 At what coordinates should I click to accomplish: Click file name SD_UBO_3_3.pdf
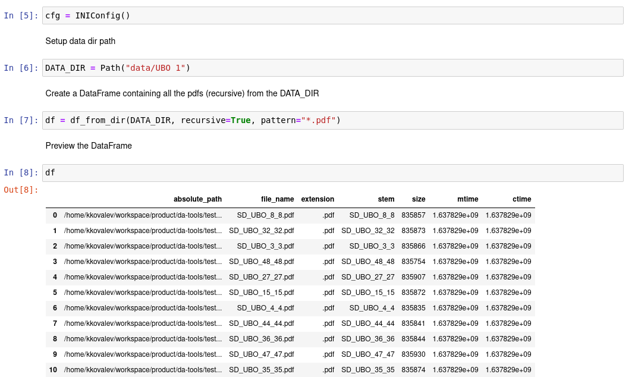point(265,246)
